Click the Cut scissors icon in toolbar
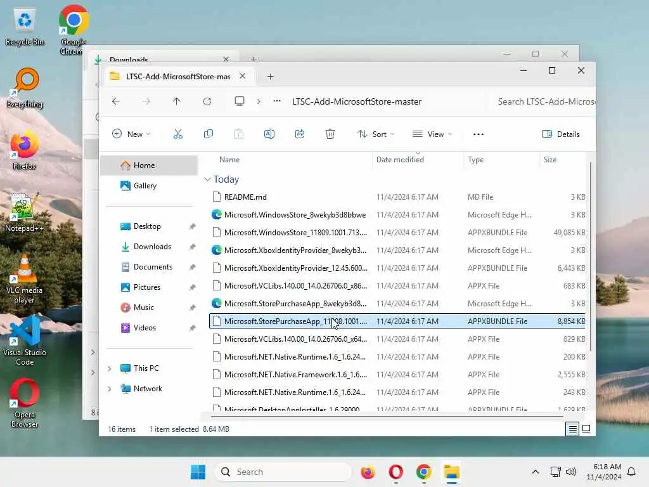The image size is (649, 487). tap(178, 134)
